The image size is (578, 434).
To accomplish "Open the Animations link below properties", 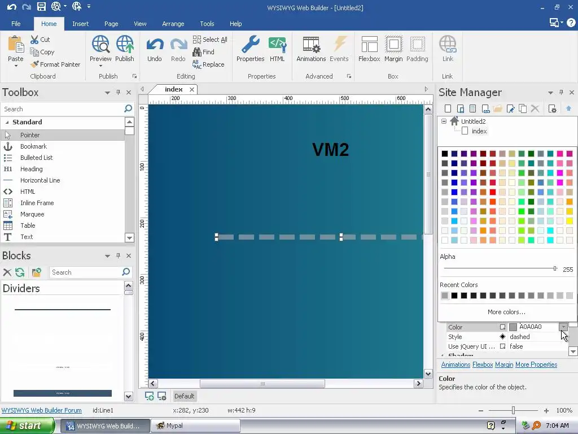I will (x=456, y=364).
